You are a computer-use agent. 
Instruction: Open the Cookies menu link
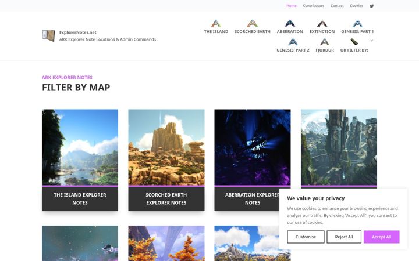pyautogui.click(x=357, y=6)
